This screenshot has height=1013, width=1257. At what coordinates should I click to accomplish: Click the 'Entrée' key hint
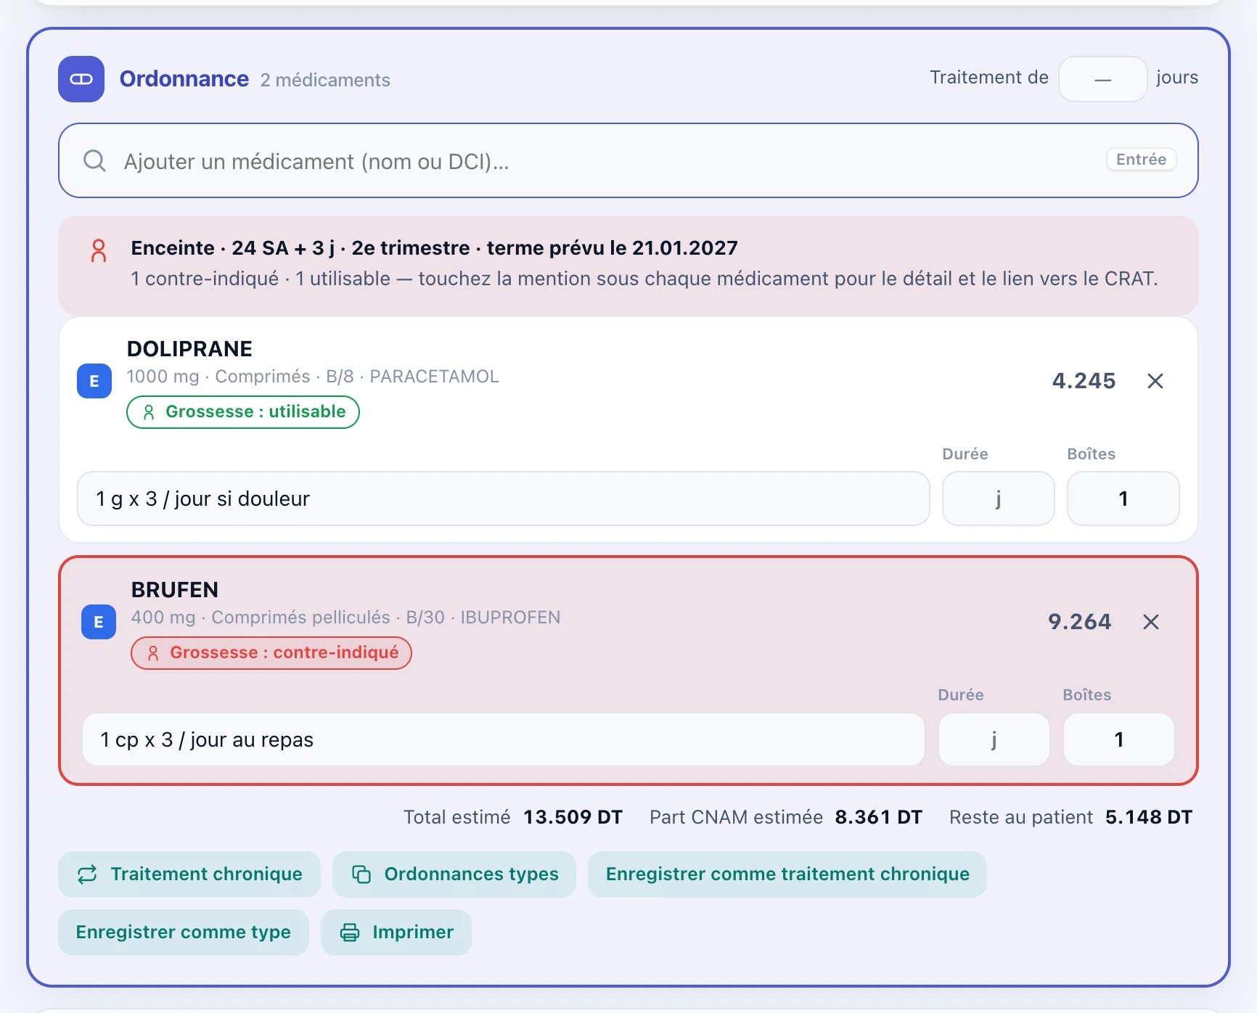point(1142,160)
